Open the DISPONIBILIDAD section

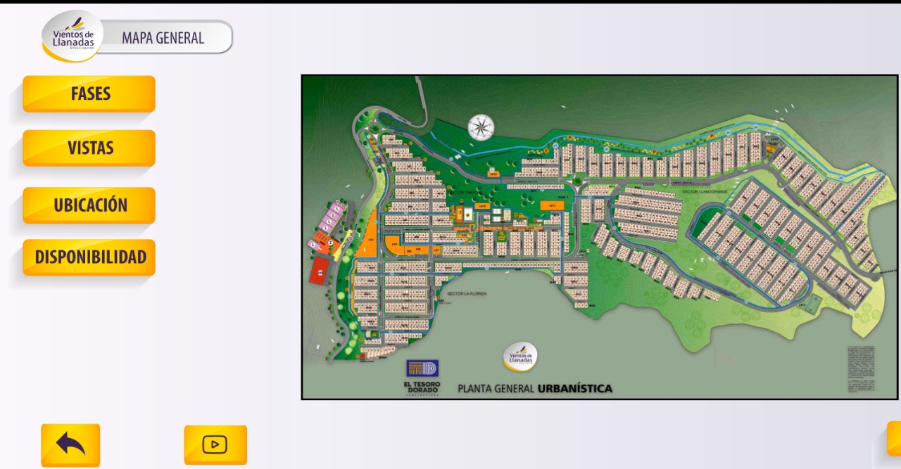tap(89, 257)
